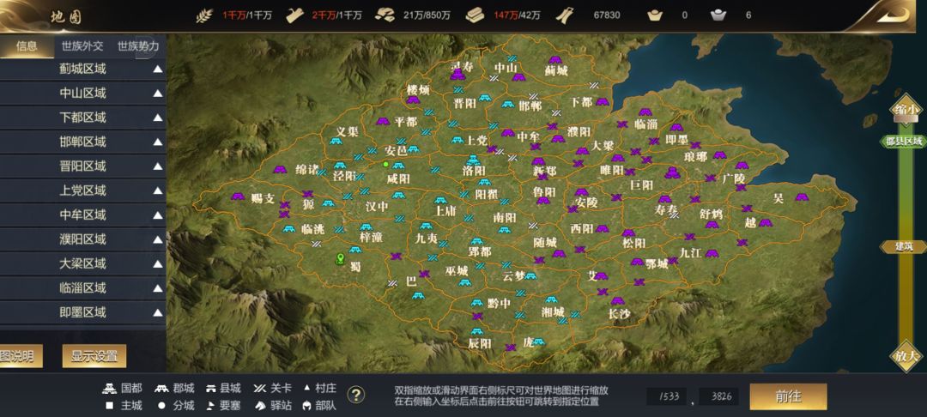Click the 147万/42万 iron resource value
Image resolution: width=927 pixels, height=417 pixels.
pos(517,15)
